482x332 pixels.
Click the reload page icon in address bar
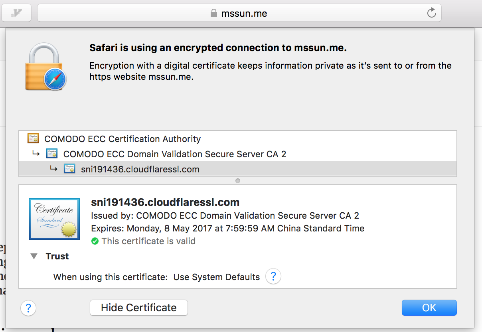(431, 13)
